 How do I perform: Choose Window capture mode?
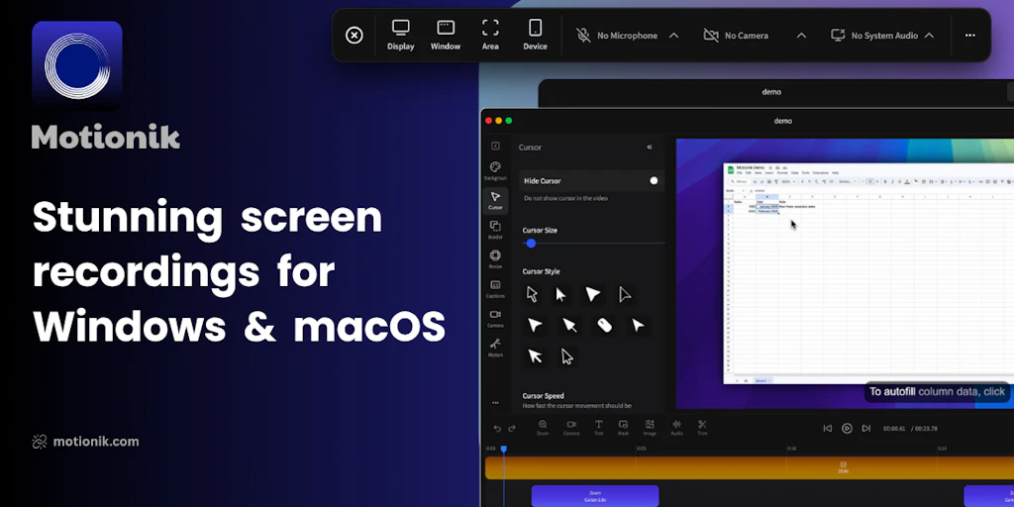click(446, 35)
